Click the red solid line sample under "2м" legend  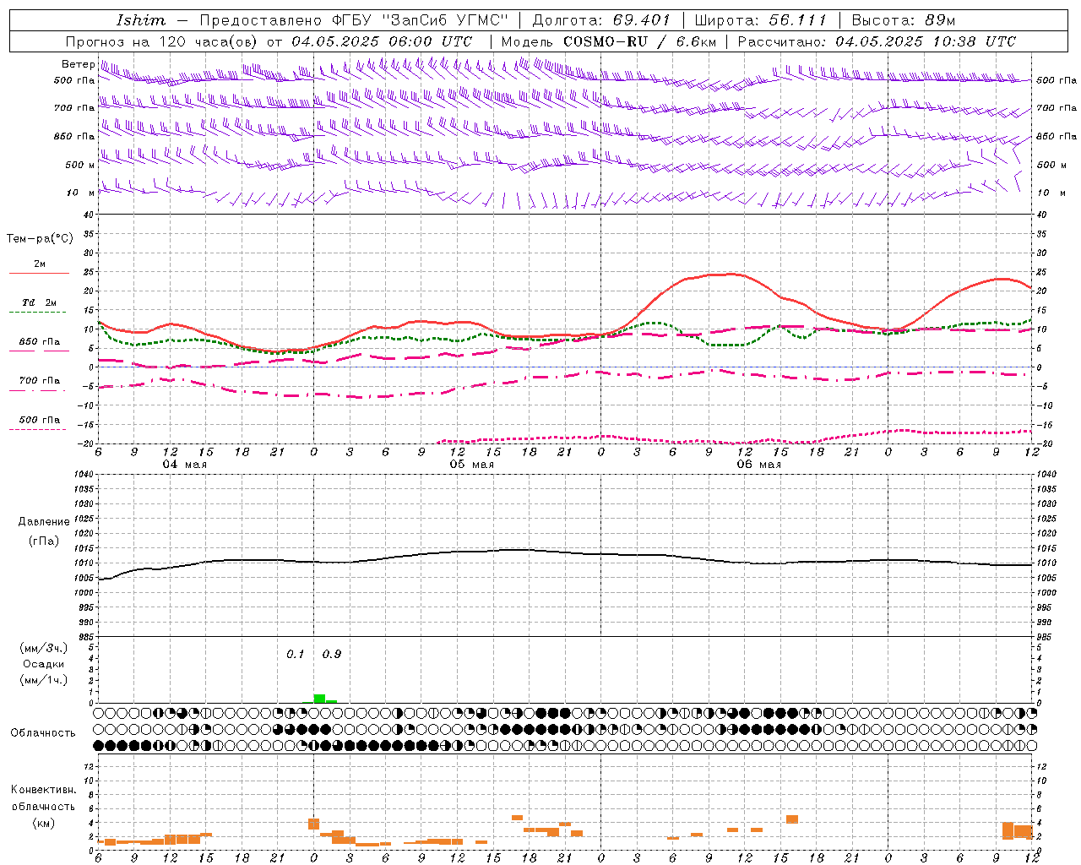coord(39,273)
